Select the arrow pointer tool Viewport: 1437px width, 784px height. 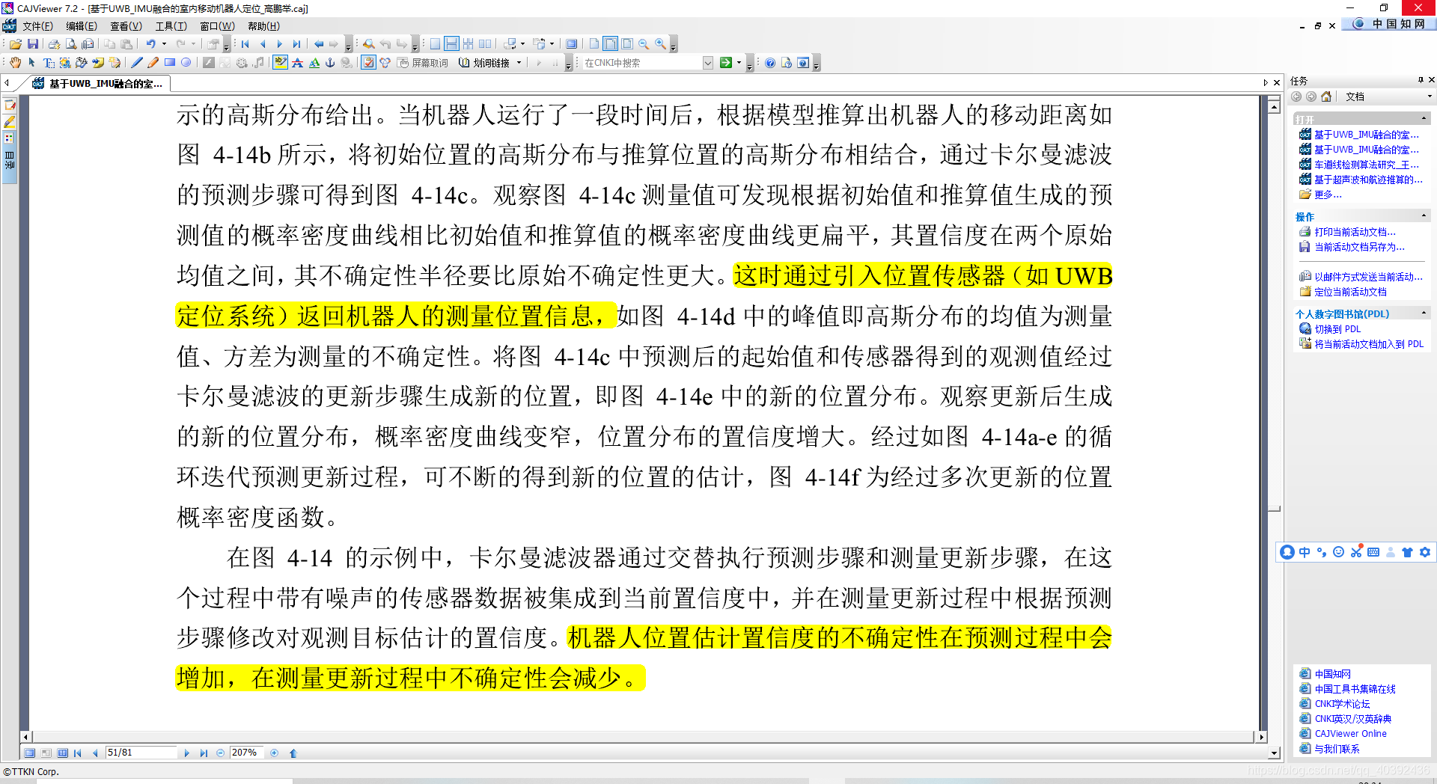[x=32, y=63]
